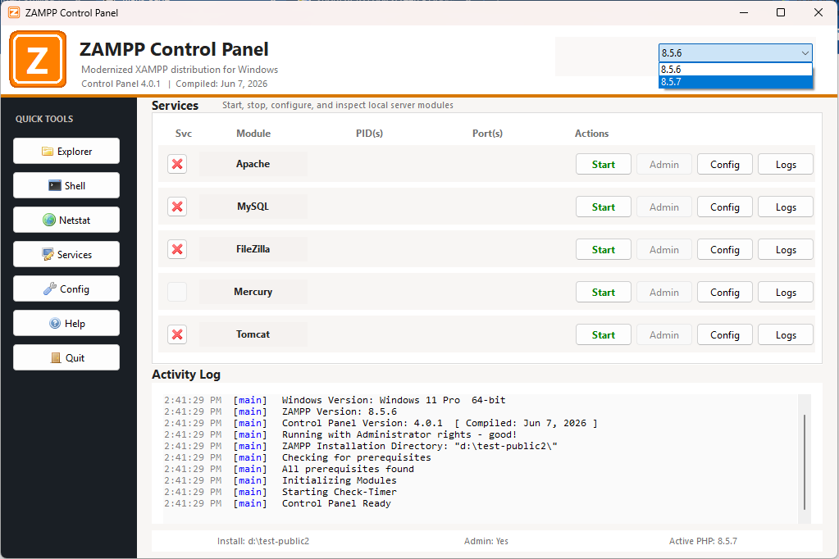Click 'Active PHP: 8.5.7' status text
Screen dimensions: 839x559
(x=703, y=541)
